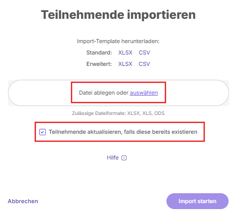Click the 'Datei ablegen oder' drop text
This screenshot has height=217, width=237.
pyautogui.click(x=104, y=93)
